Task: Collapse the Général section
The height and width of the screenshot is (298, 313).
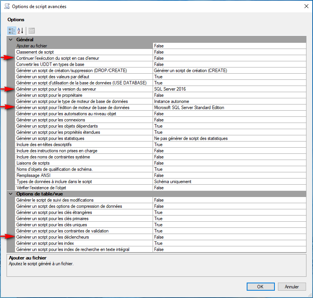Action: click(10, 40)
